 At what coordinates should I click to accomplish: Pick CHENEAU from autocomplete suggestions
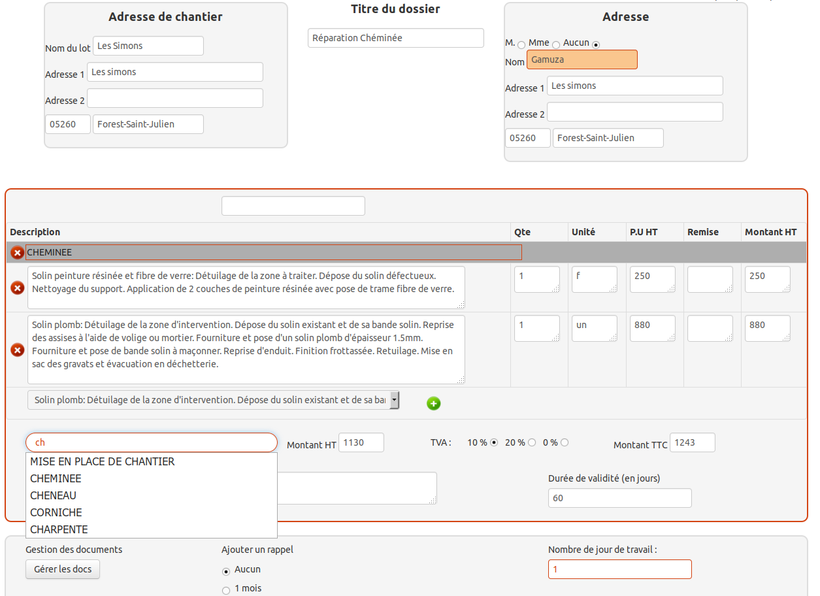tap(54, 495)
